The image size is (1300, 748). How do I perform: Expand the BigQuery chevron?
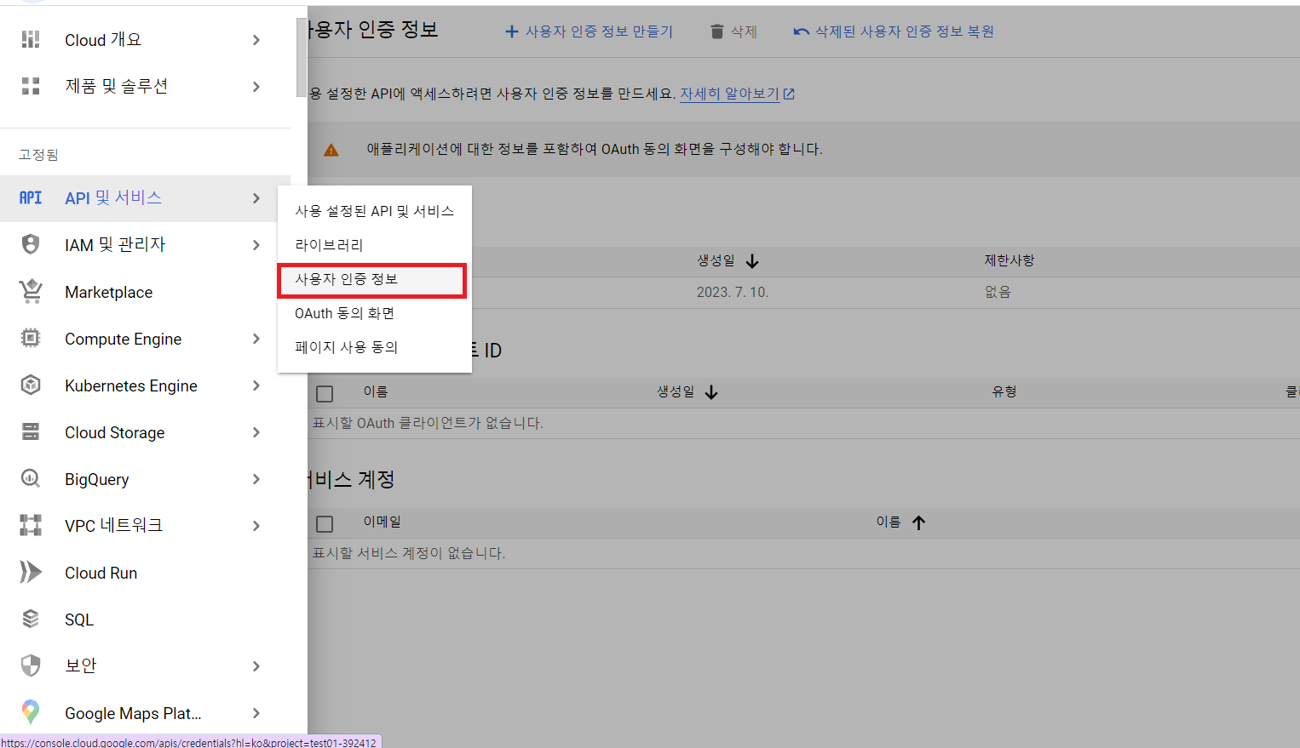pyautogui.click(x=256, y=479)
